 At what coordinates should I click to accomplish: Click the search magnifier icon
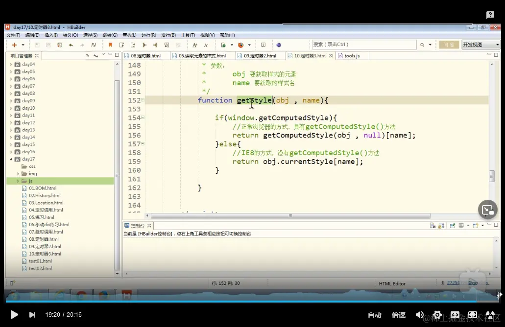[x=422, y=45]
